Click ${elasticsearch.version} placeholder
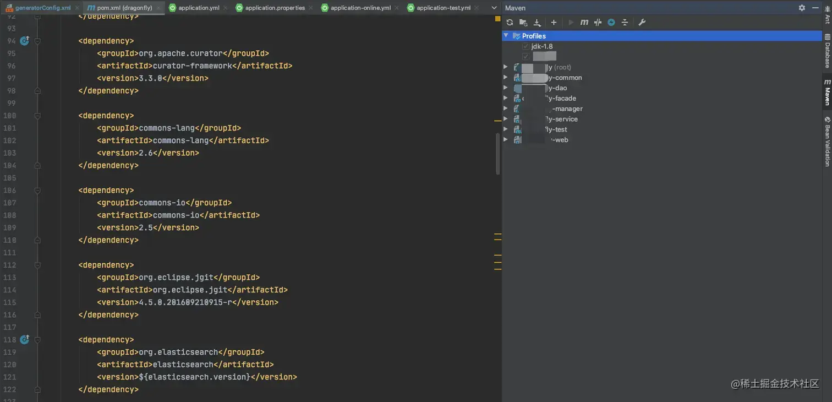Image resolution: width=832 pixels, height=402 pixels. 195,377
